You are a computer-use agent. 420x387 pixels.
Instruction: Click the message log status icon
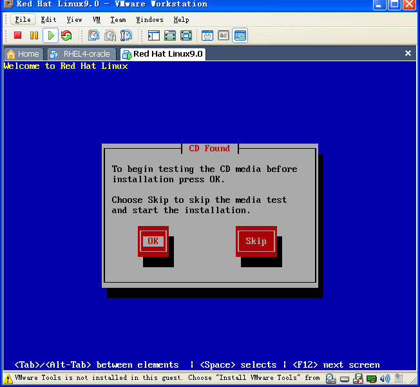click(399, 379)
